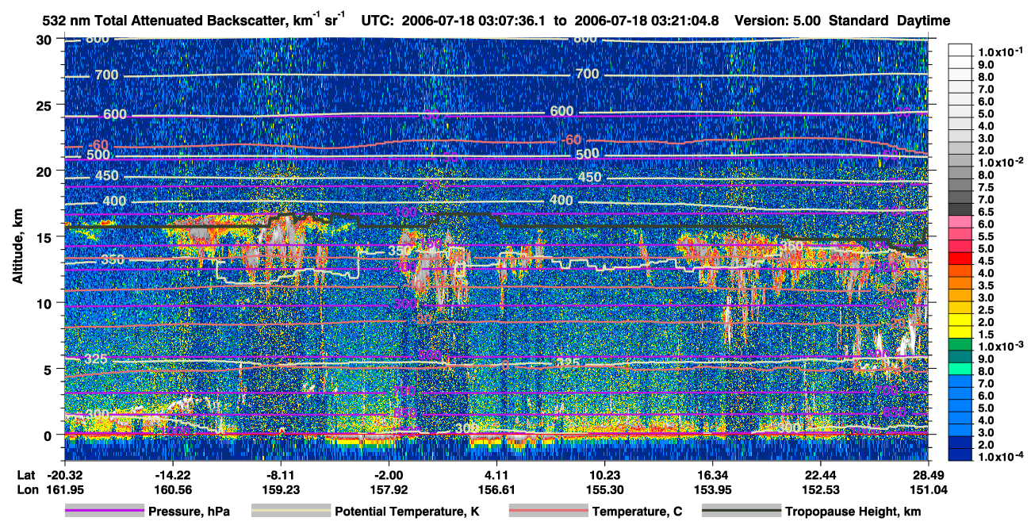The image size is (1031, 529).
Task: Click end time '2006-07-18 03:21:04.8'
Action: (646, 21)
